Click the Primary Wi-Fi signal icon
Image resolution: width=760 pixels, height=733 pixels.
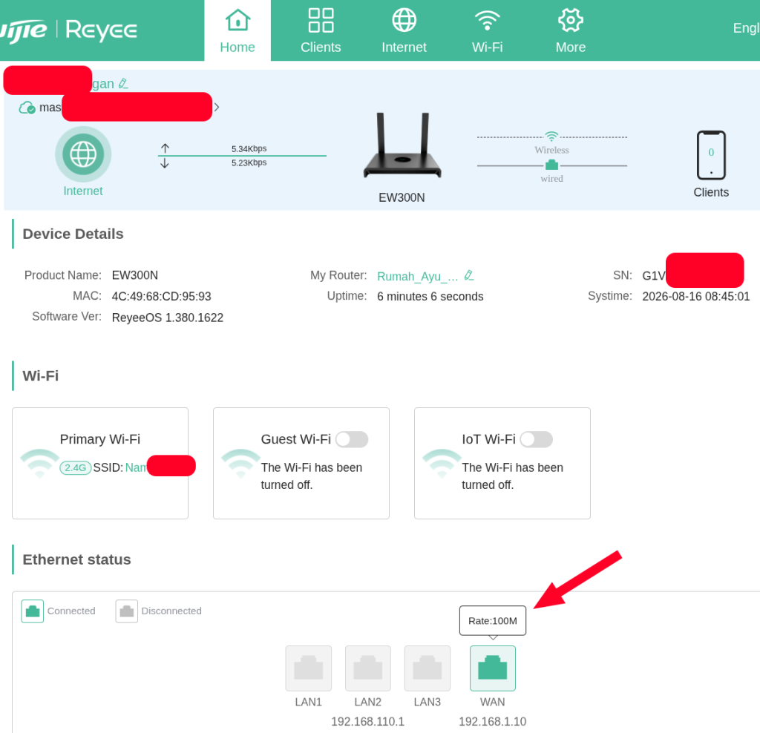pos(39,463)
